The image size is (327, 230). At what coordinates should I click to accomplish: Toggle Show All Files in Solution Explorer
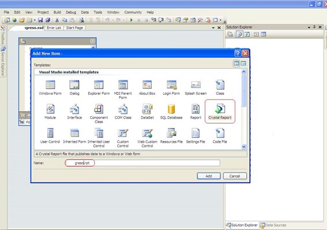(x=239, y=34)
